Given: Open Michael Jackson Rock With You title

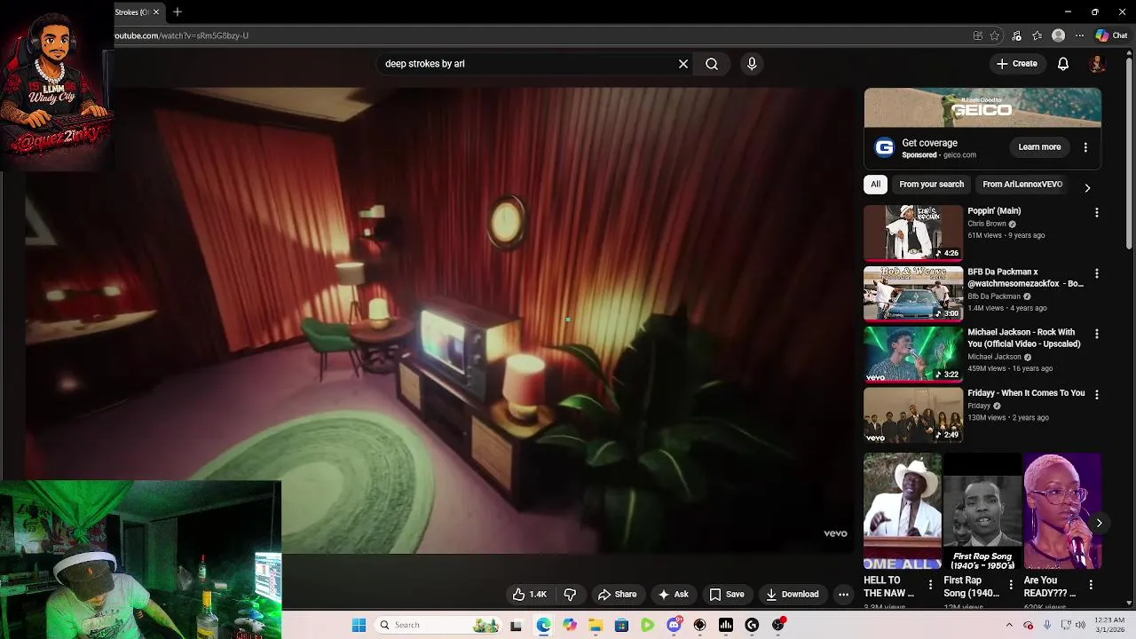Looking at the screenshot, I should [1024, 338].
